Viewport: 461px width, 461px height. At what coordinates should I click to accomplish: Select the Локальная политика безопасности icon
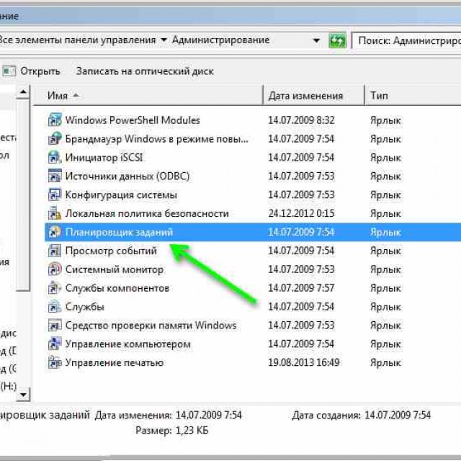coord(55,213)
